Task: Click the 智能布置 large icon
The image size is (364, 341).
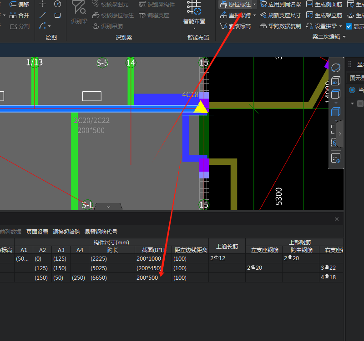Action: (194, 12)
